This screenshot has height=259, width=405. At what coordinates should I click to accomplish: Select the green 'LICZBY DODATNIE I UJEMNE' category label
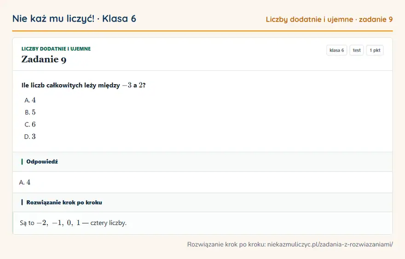[x=56, y=49]
